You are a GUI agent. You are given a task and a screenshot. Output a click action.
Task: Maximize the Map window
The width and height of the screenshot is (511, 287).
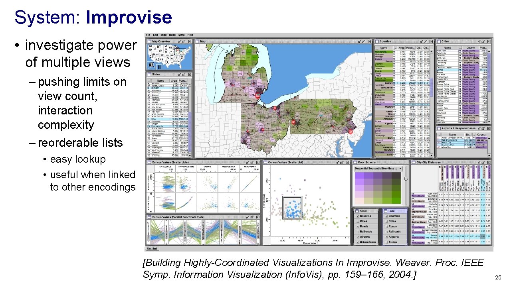tap(363, 41)
